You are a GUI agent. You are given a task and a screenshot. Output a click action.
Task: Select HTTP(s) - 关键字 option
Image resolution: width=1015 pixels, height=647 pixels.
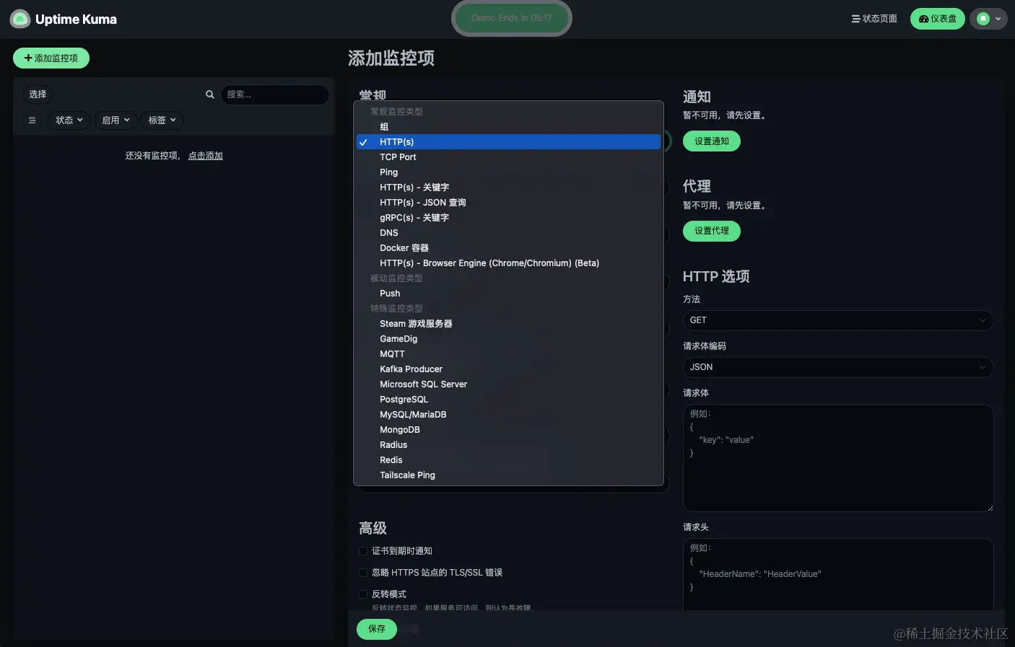[508, 188]
